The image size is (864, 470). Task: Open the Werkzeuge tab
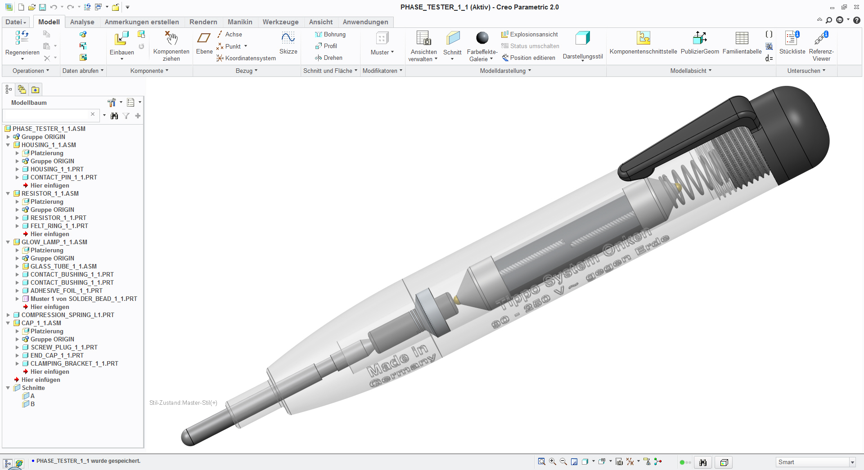point(281,22)
